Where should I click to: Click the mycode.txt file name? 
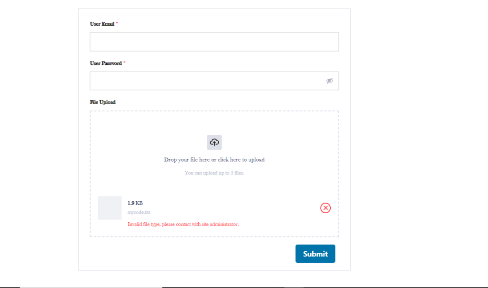click(x=139, y=212)
